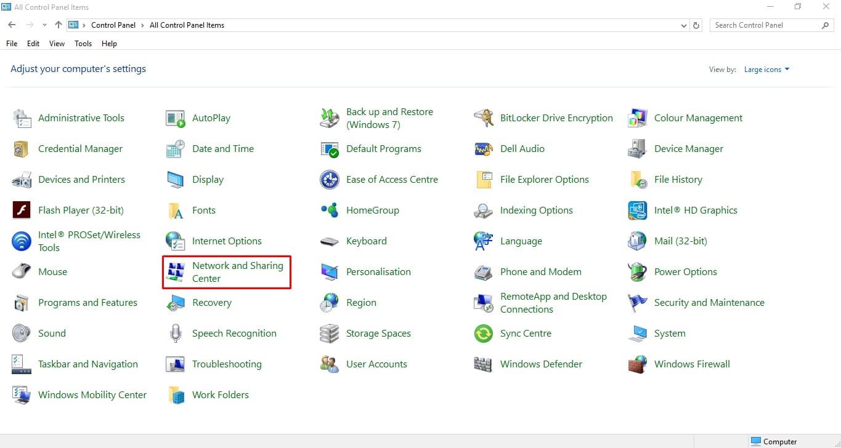Viewport: 841px width, 448px height.
Task: Click the Keyboard icon
Action: pos(330,241)
